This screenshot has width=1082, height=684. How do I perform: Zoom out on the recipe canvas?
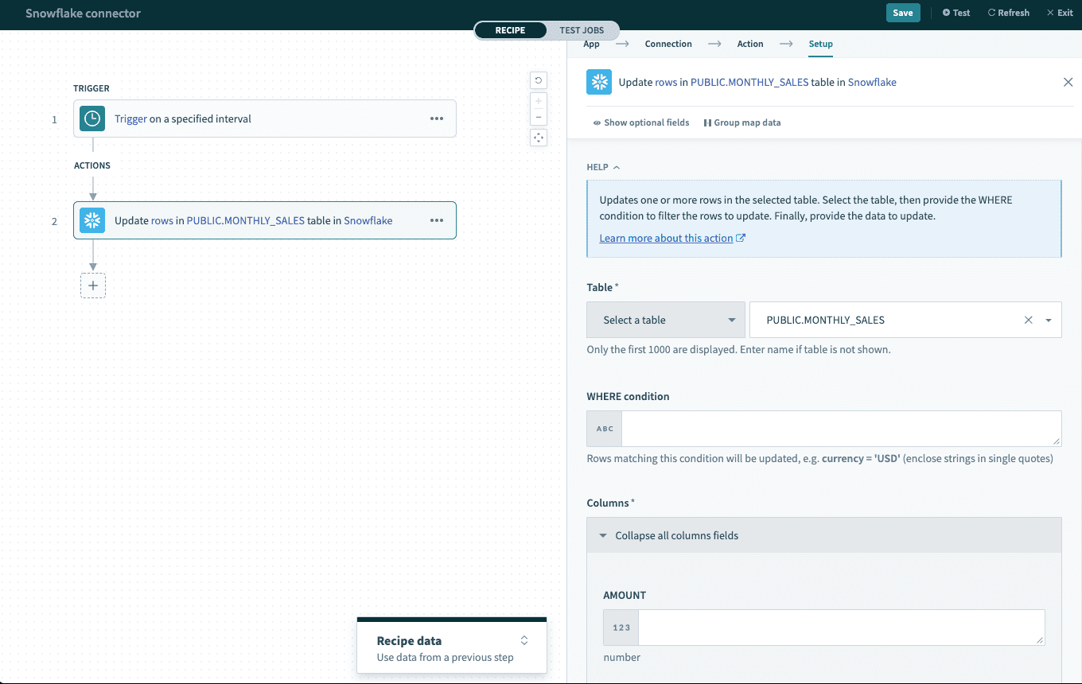539,115
